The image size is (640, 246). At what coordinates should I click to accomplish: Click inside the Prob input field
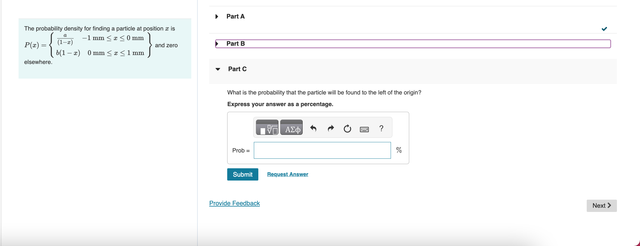[322, 150]
